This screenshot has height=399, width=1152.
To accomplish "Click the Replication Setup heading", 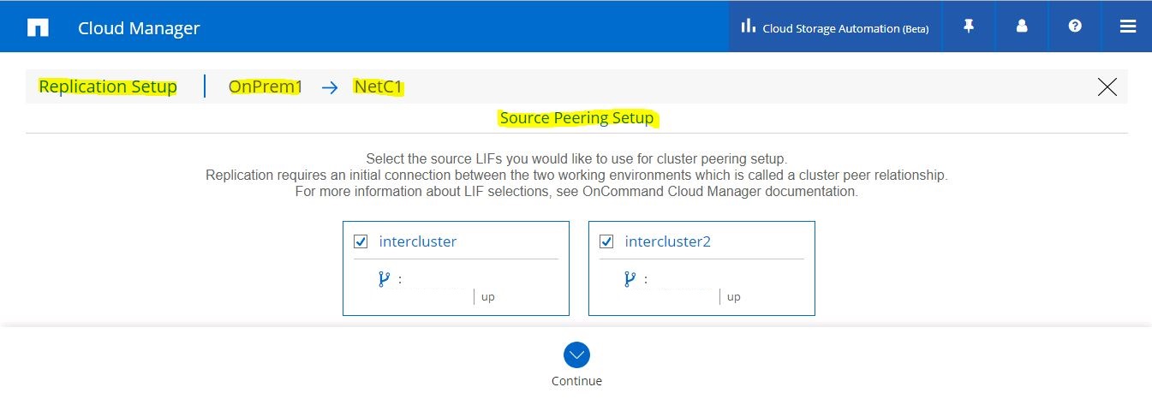I will 108,86.
